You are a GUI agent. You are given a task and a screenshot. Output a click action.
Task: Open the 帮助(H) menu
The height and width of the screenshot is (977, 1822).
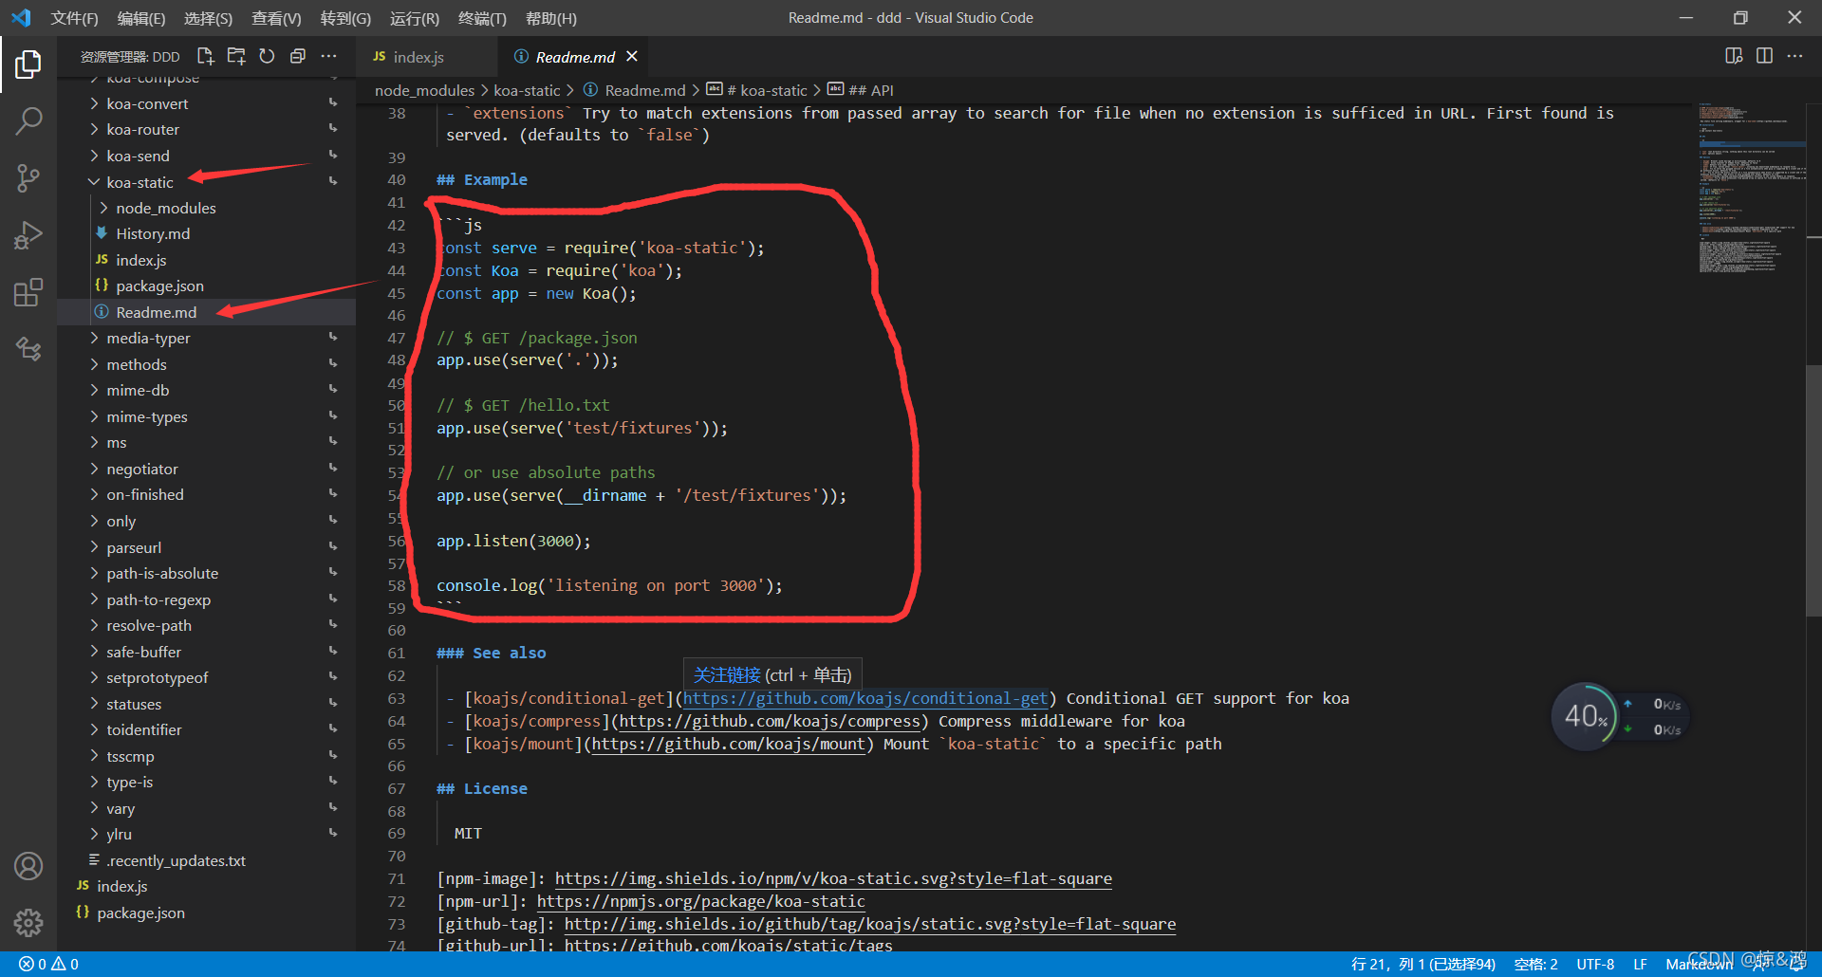click(550, 18)
